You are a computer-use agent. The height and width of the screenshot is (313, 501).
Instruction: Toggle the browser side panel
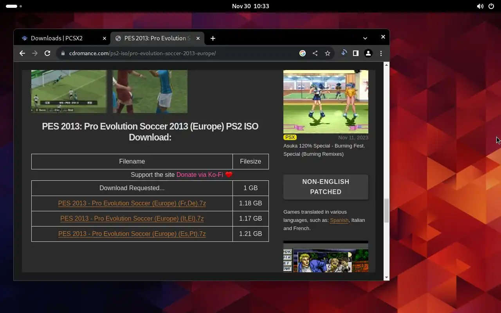tap(356, 53)
